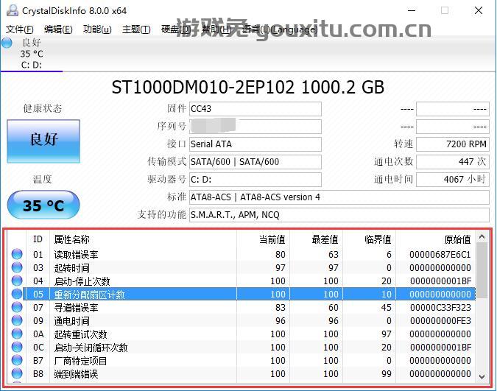Select the row 寻道错误率
This screenshot has width=497, height=391.
coord(242,308)
